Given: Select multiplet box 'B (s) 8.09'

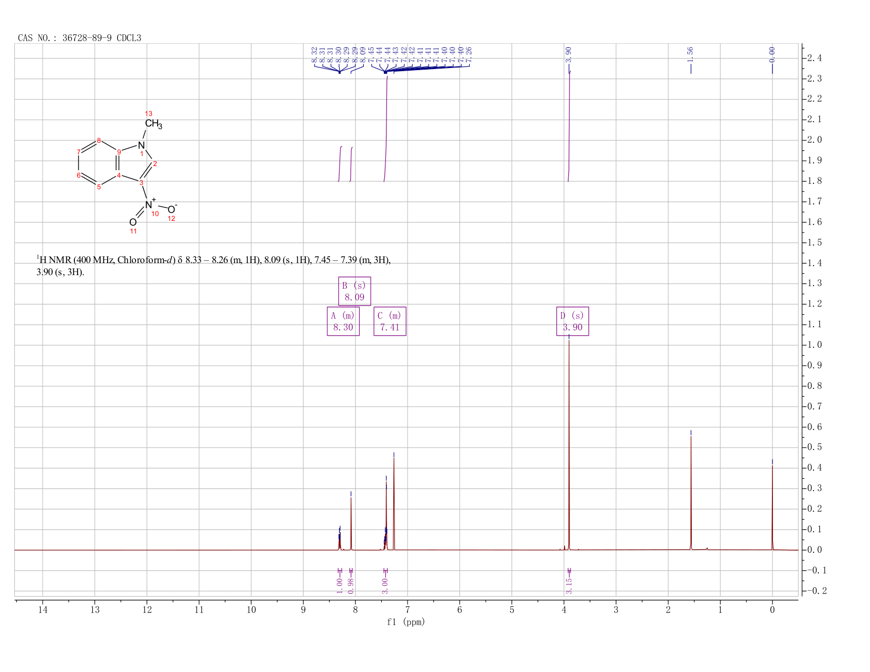Looking at the screenshot, I should point(354,291).
